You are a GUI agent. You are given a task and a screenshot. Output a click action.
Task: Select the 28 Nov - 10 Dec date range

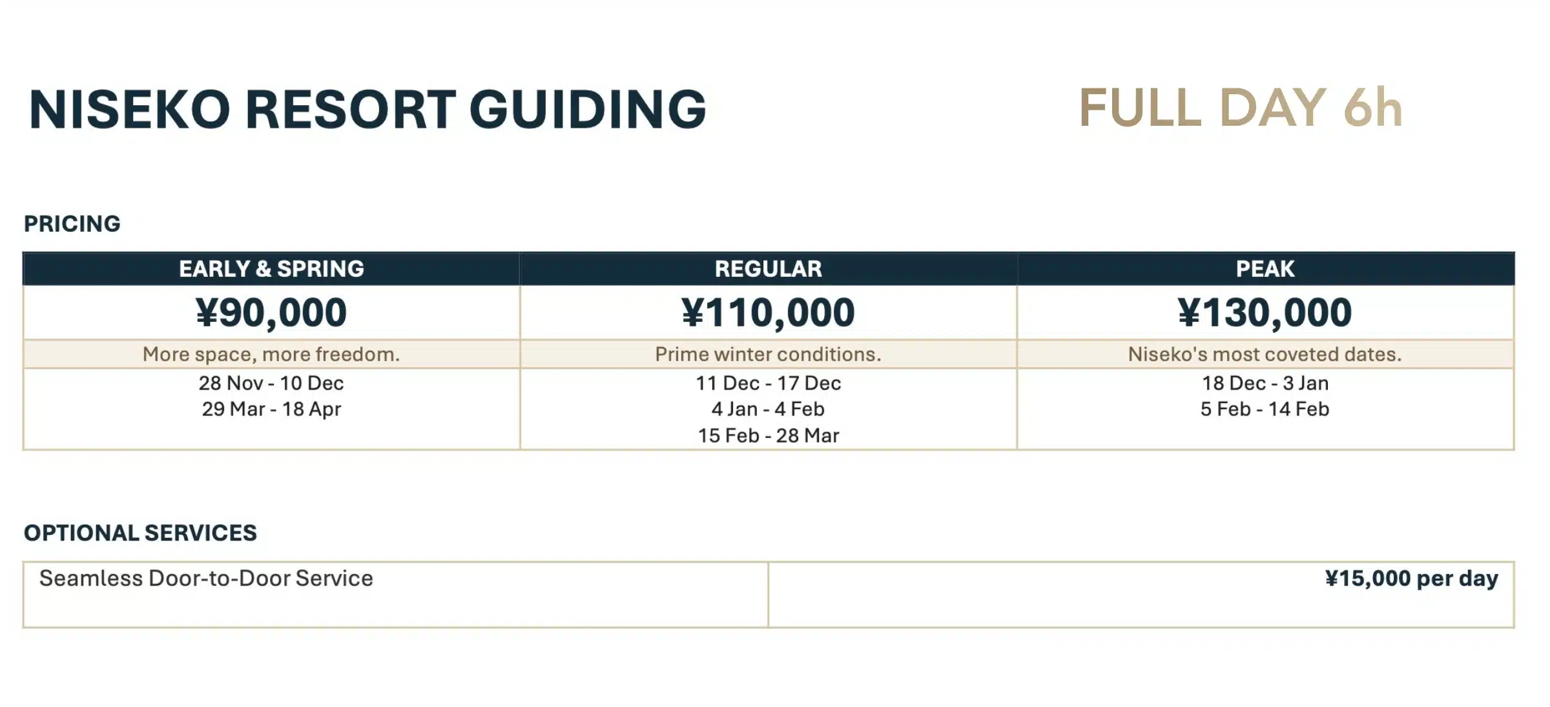271,383
